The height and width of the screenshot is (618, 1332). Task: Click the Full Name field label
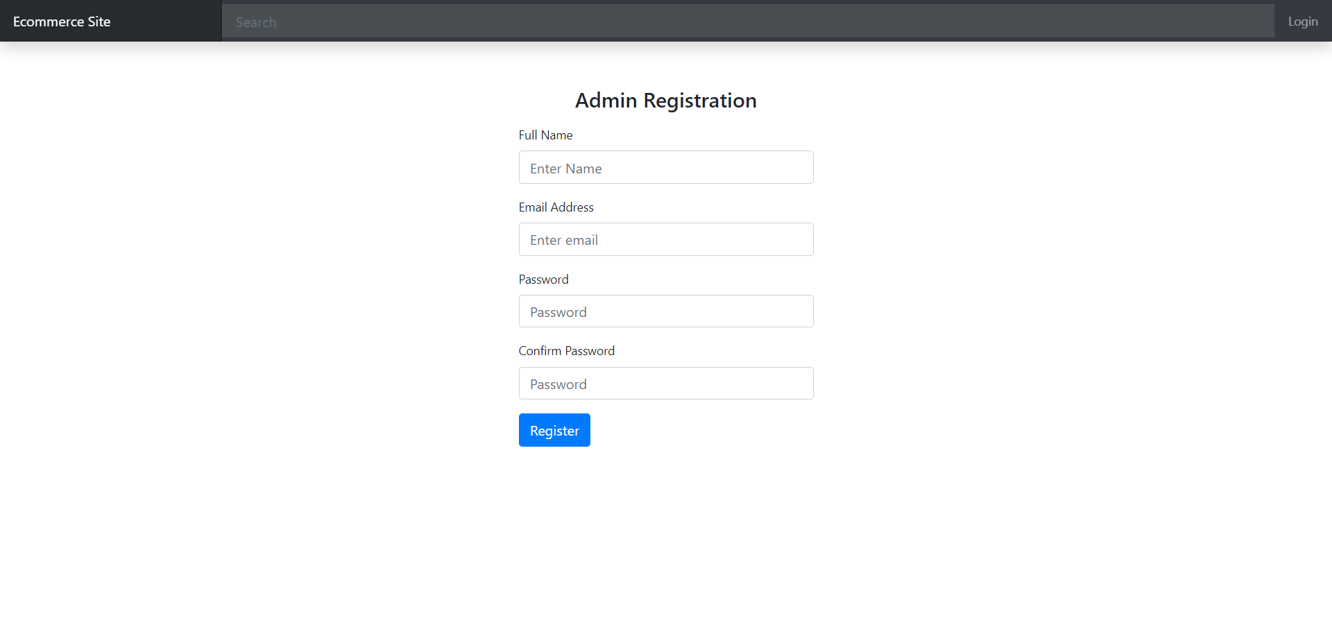545,135
